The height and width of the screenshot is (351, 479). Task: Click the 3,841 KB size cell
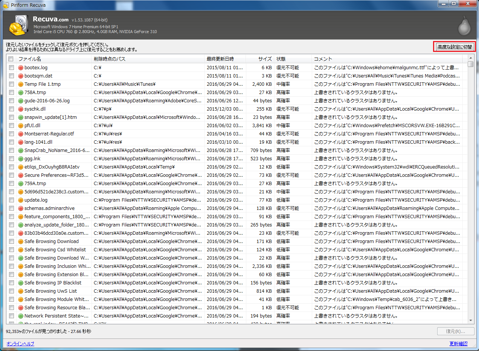(x=262, y=126)
